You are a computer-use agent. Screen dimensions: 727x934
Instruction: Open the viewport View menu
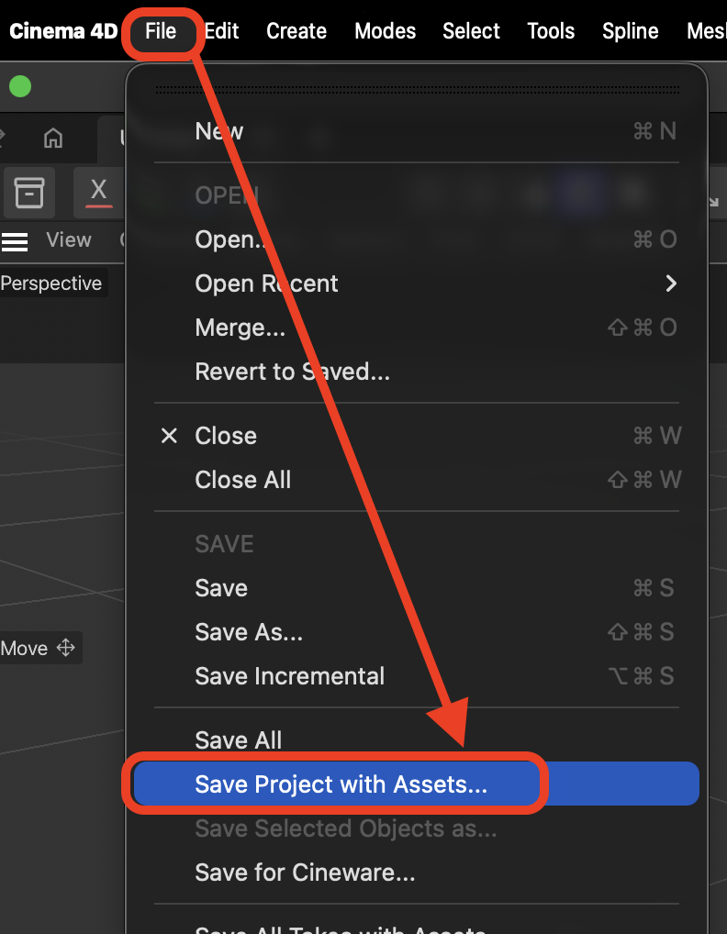click(x=69, y=240)
